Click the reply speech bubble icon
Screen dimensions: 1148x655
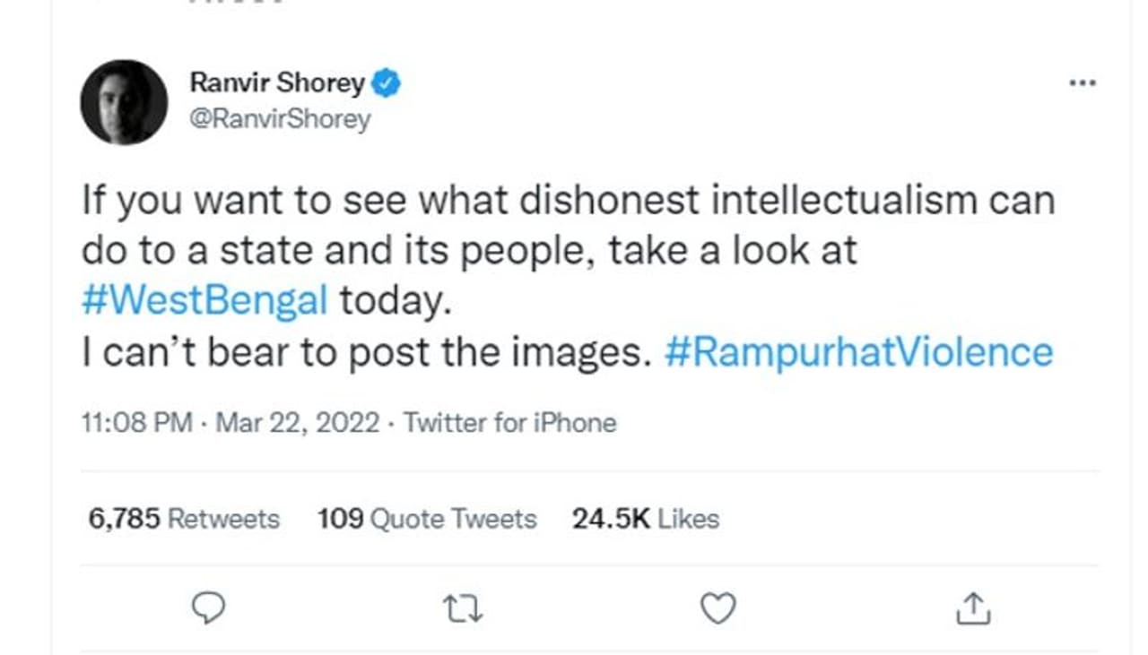pos(209,608)
